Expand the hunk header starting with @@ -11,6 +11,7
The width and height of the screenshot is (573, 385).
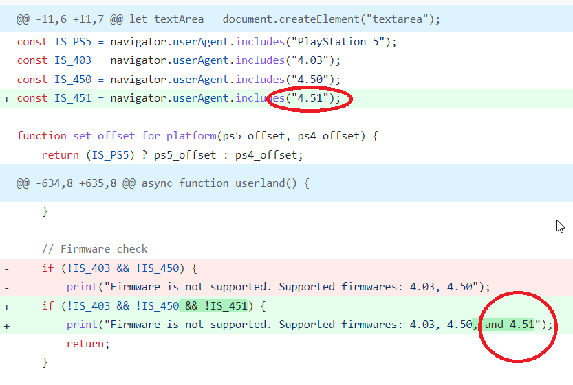click(x=228, y=19)
